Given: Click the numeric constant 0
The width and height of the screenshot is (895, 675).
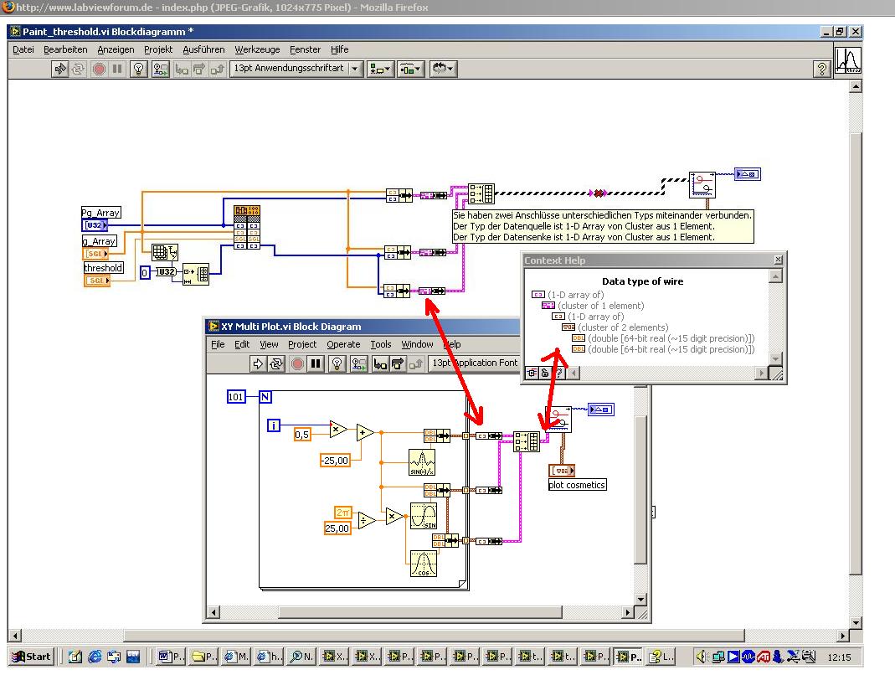Looking at the screenshot, I should (144, 272).
